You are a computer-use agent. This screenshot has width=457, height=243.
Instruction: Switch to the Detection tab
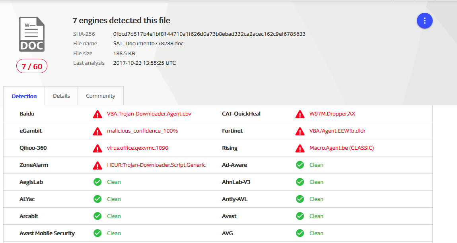click(x=24, y=96)
